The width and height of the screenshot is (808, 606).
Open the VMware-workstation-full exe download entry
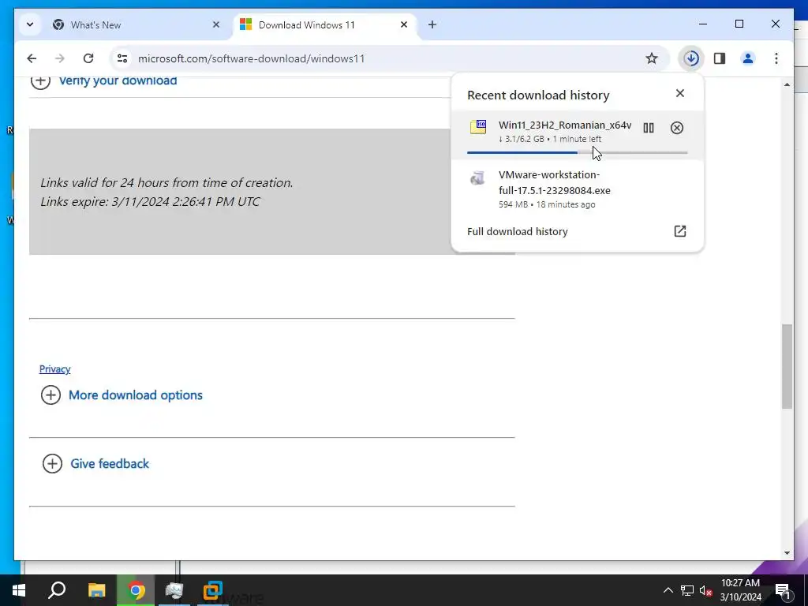click(577, 189)
